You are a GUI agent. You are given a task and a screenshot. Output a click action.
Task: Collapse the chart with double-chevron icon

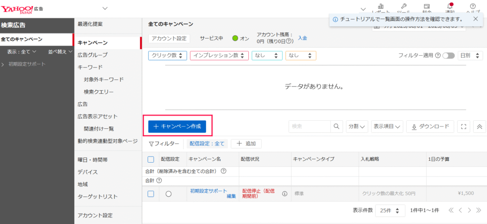(479, 127)
